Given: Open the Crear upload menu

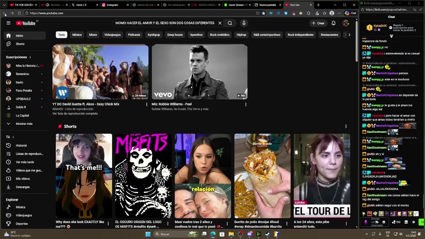Looking at the screenshot, I should click(x=318, y=23).
